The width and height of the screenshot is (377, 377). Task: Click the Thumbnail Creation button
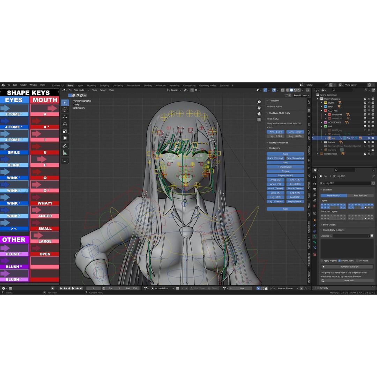coord(347,267)
